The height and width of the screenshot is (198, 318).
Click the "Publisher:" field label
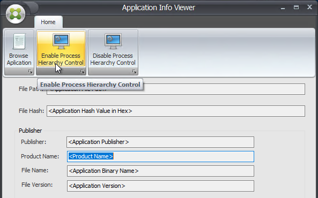(34, 142)
